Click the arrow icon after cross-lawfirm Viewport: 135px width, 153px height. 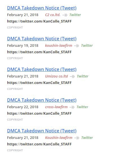point(72,107)
